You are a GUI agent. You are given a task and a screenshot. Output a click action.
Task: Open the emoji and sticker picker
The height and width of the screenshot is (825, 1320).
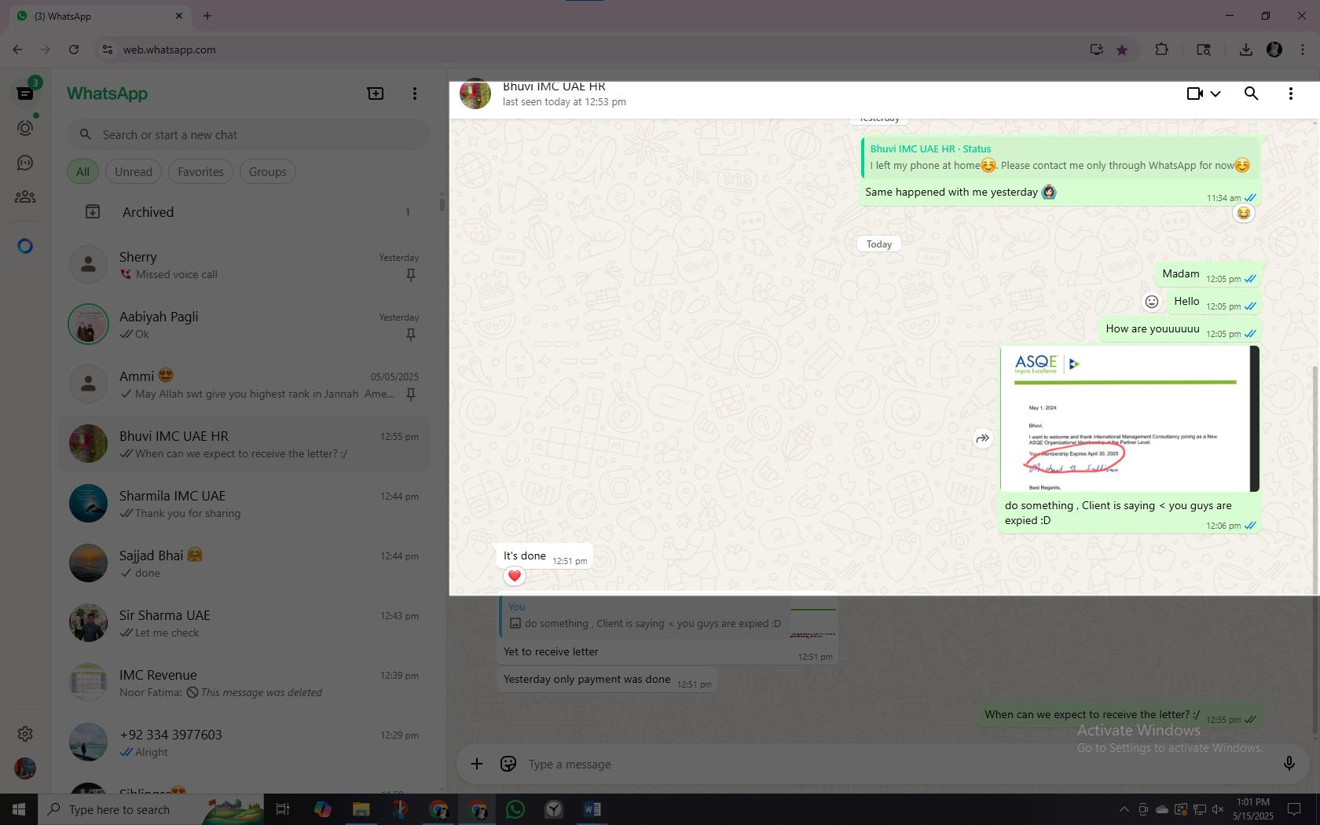click(x=508, y=764)
